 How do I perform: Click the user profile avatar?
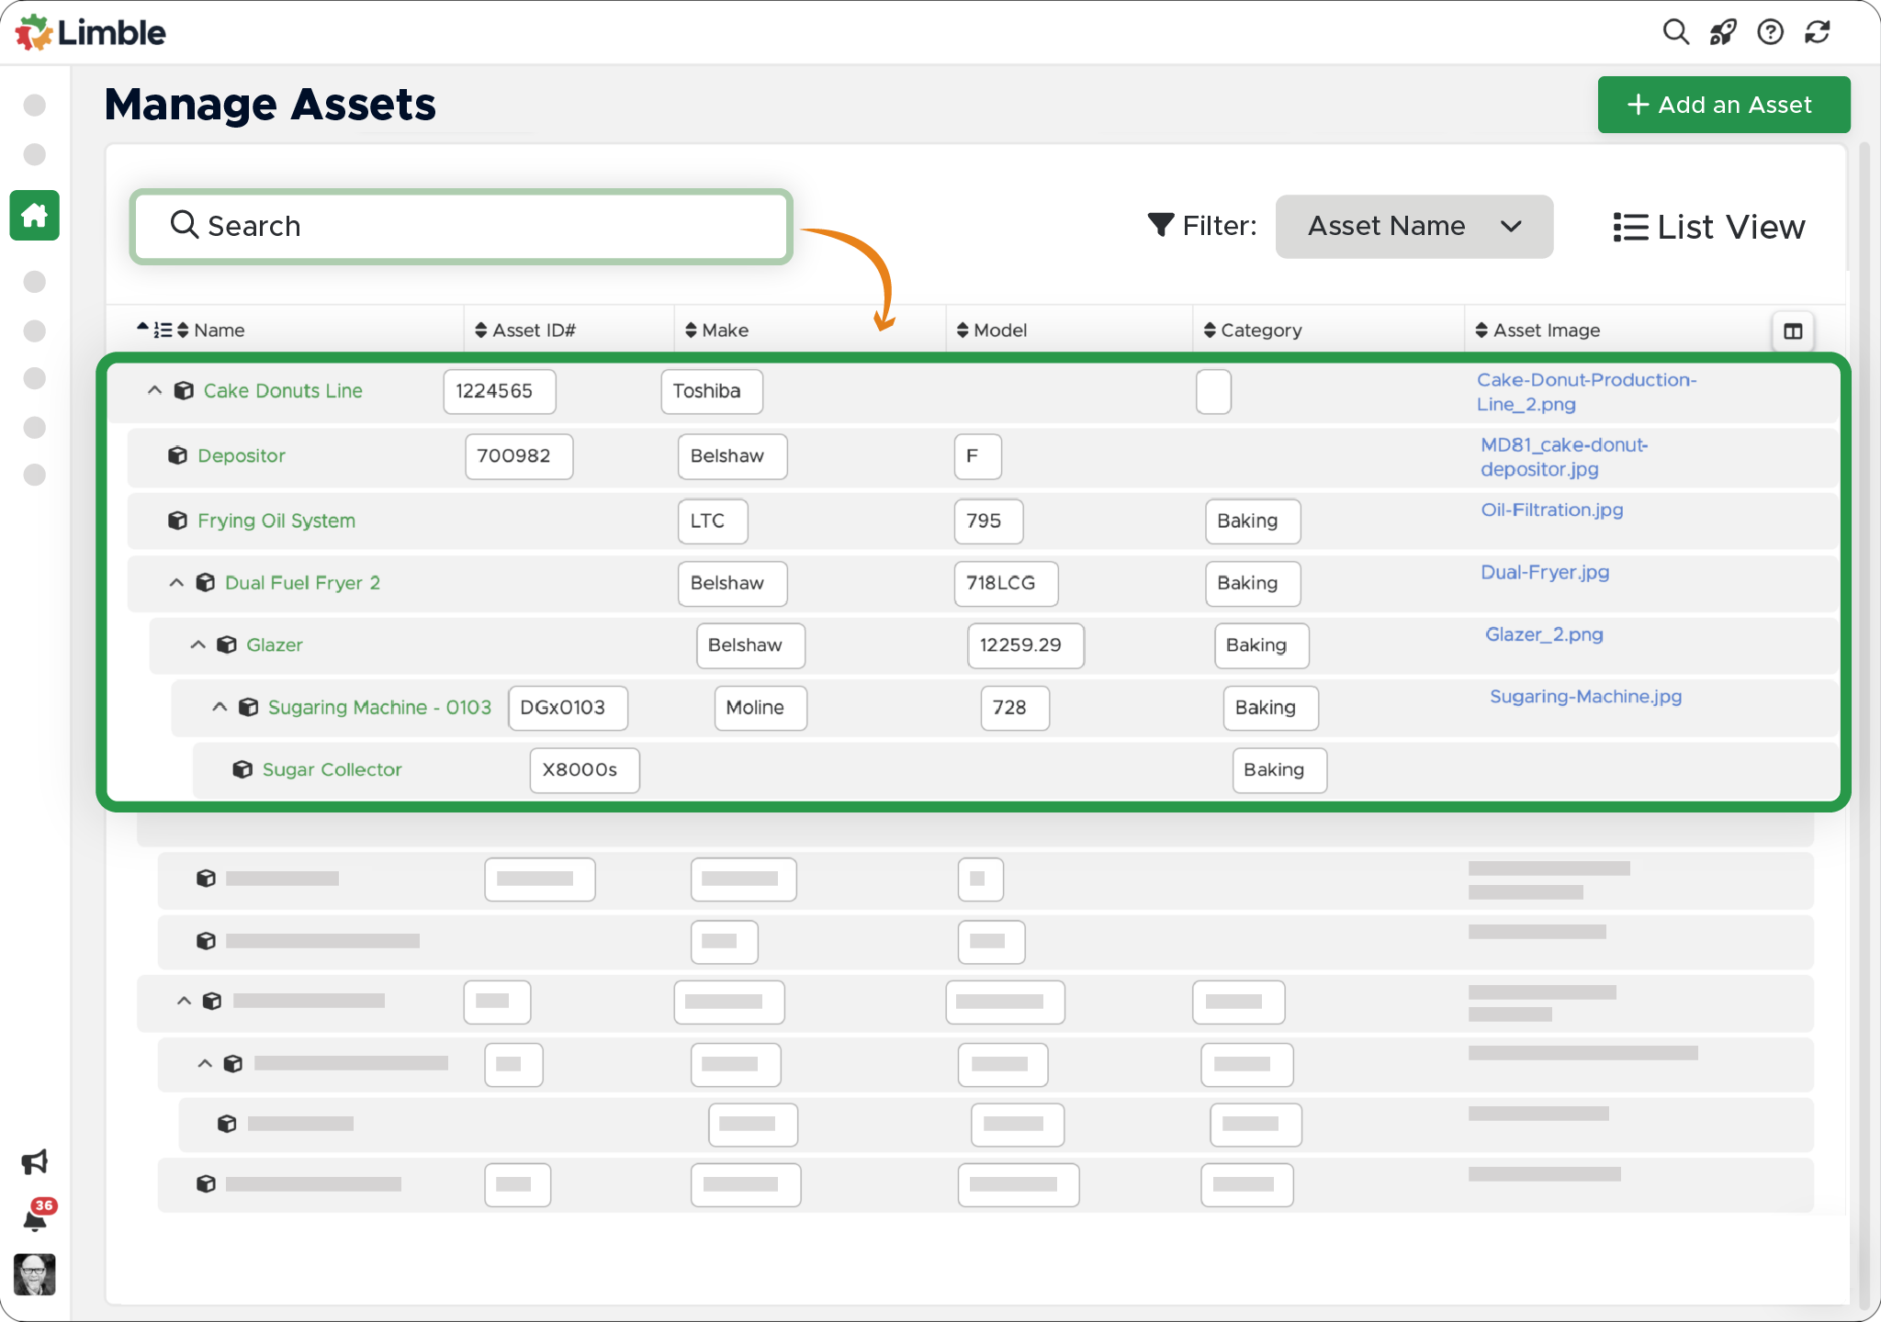click(x=35, y=1275)
